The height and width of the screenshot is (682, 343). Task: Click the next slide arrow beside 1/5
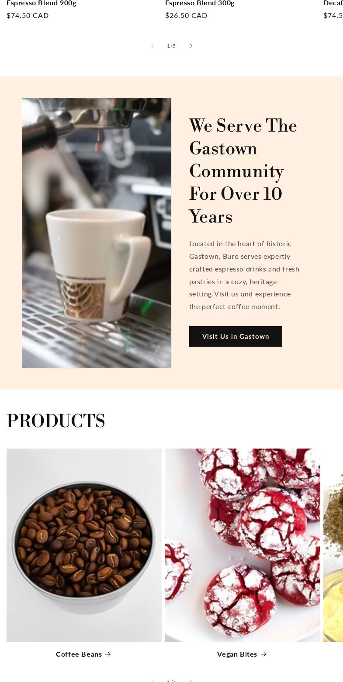coord(191,46)
